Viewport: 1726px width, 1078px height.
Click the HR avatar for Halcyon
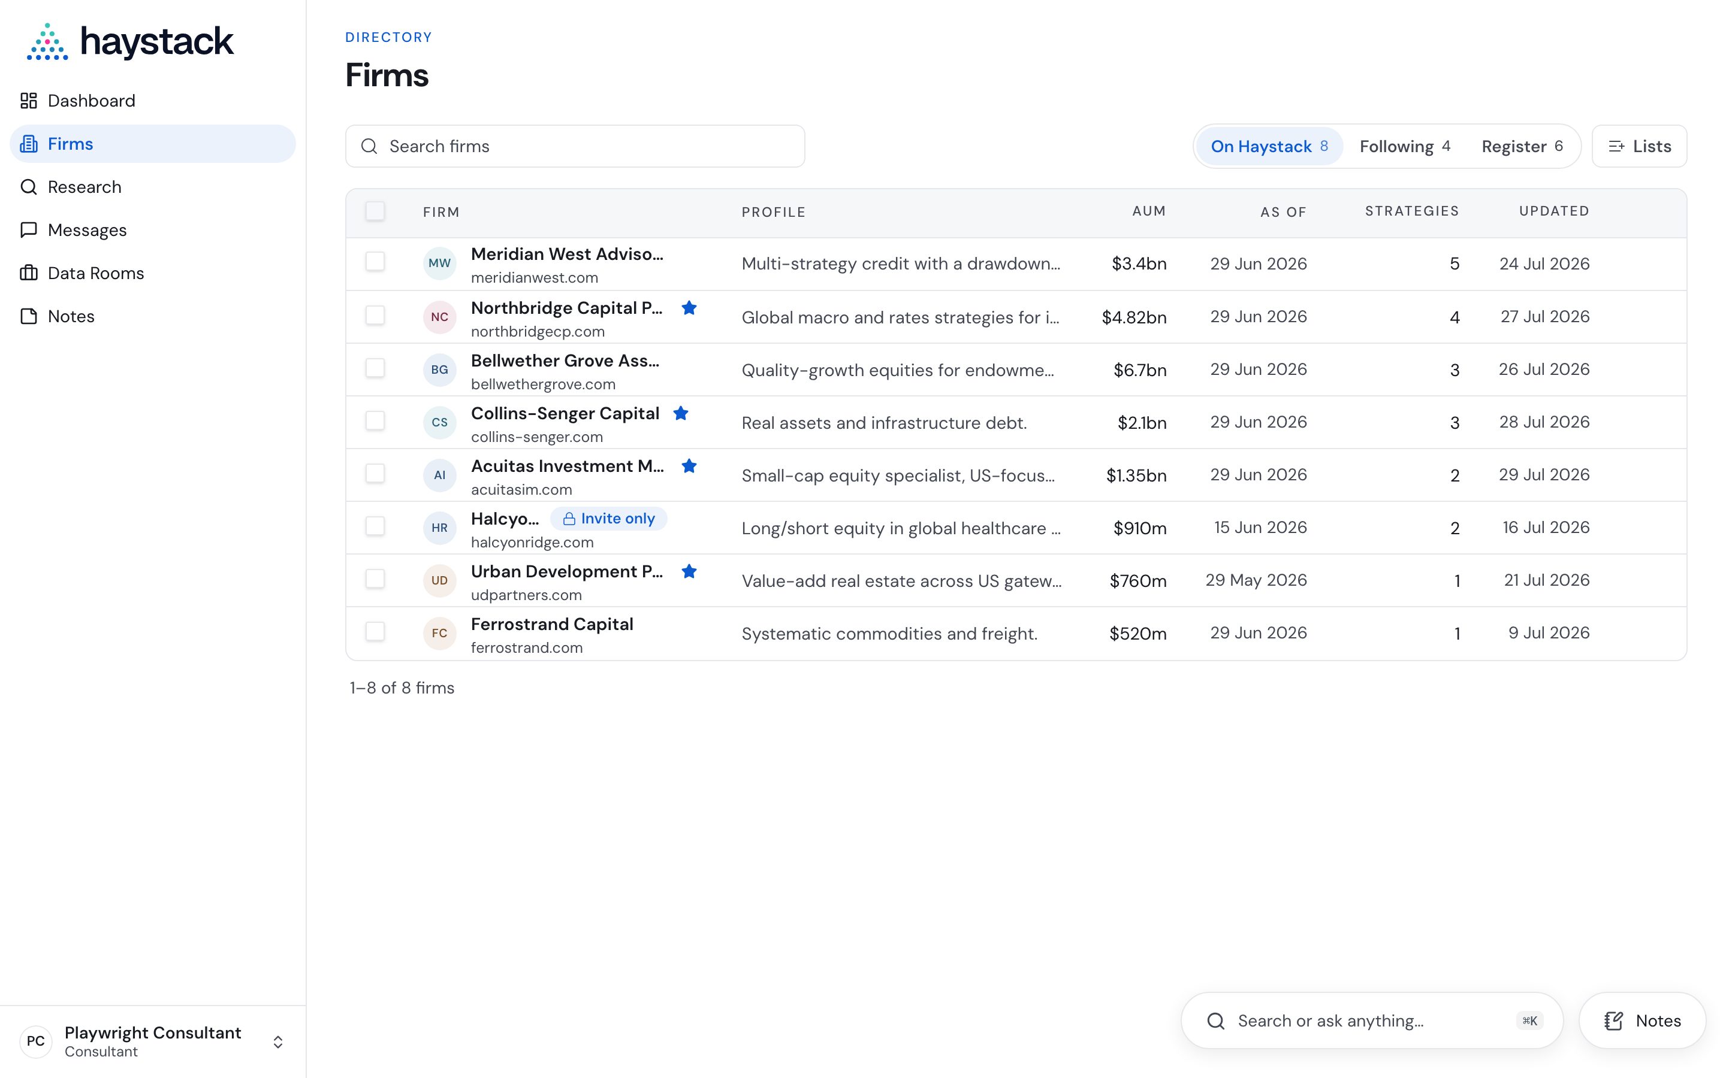click(x=439, y=528)
